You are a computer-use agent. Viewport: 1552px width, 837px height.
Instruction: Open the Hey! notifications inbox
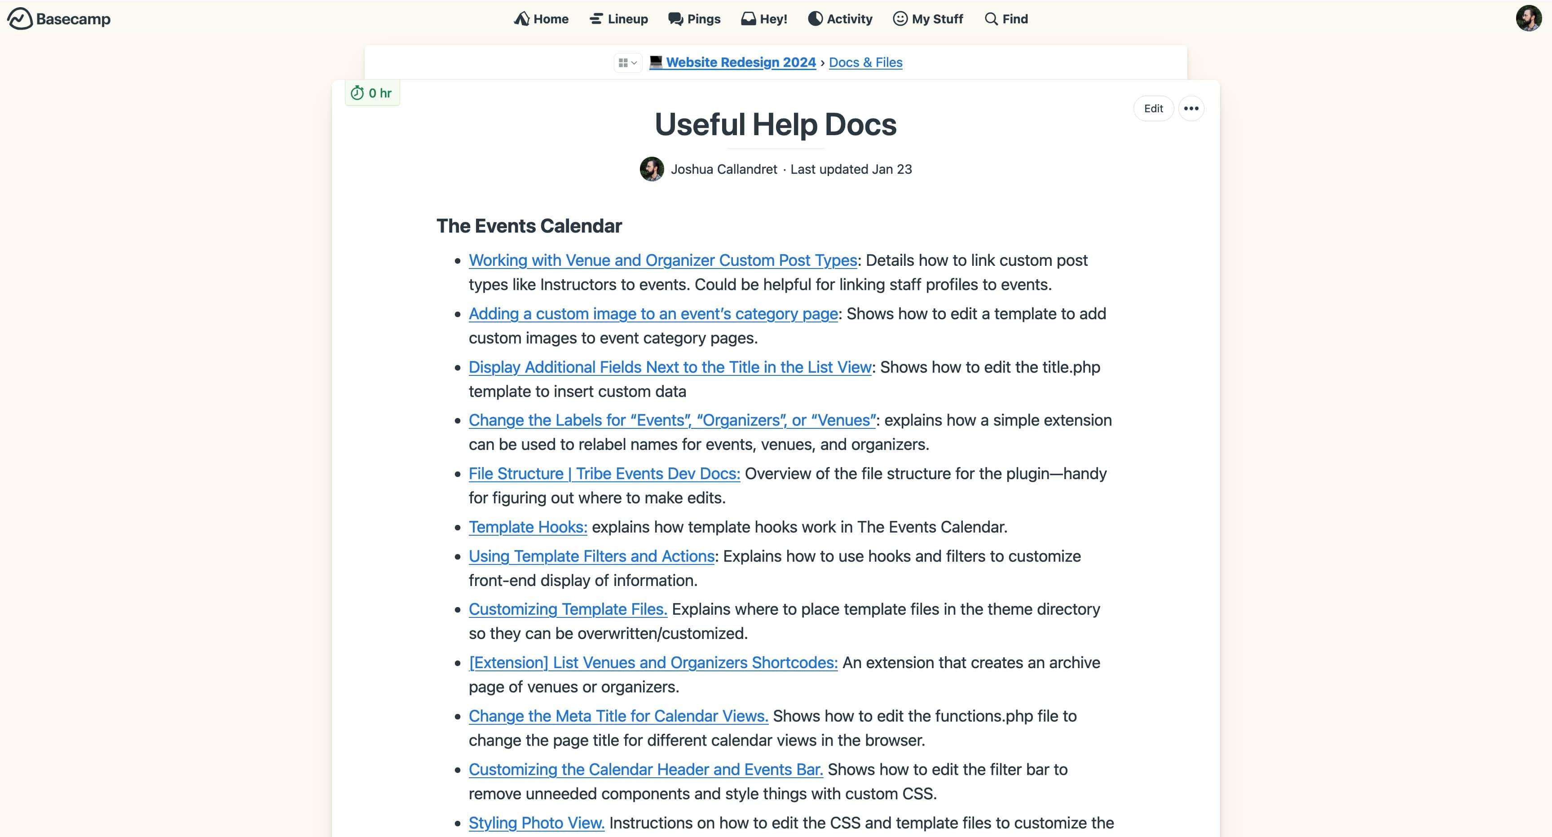click(764, 19)
